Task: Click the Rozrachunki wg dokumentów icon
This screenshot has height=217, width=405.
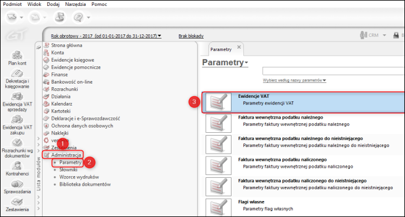Action: pos(17,143)
